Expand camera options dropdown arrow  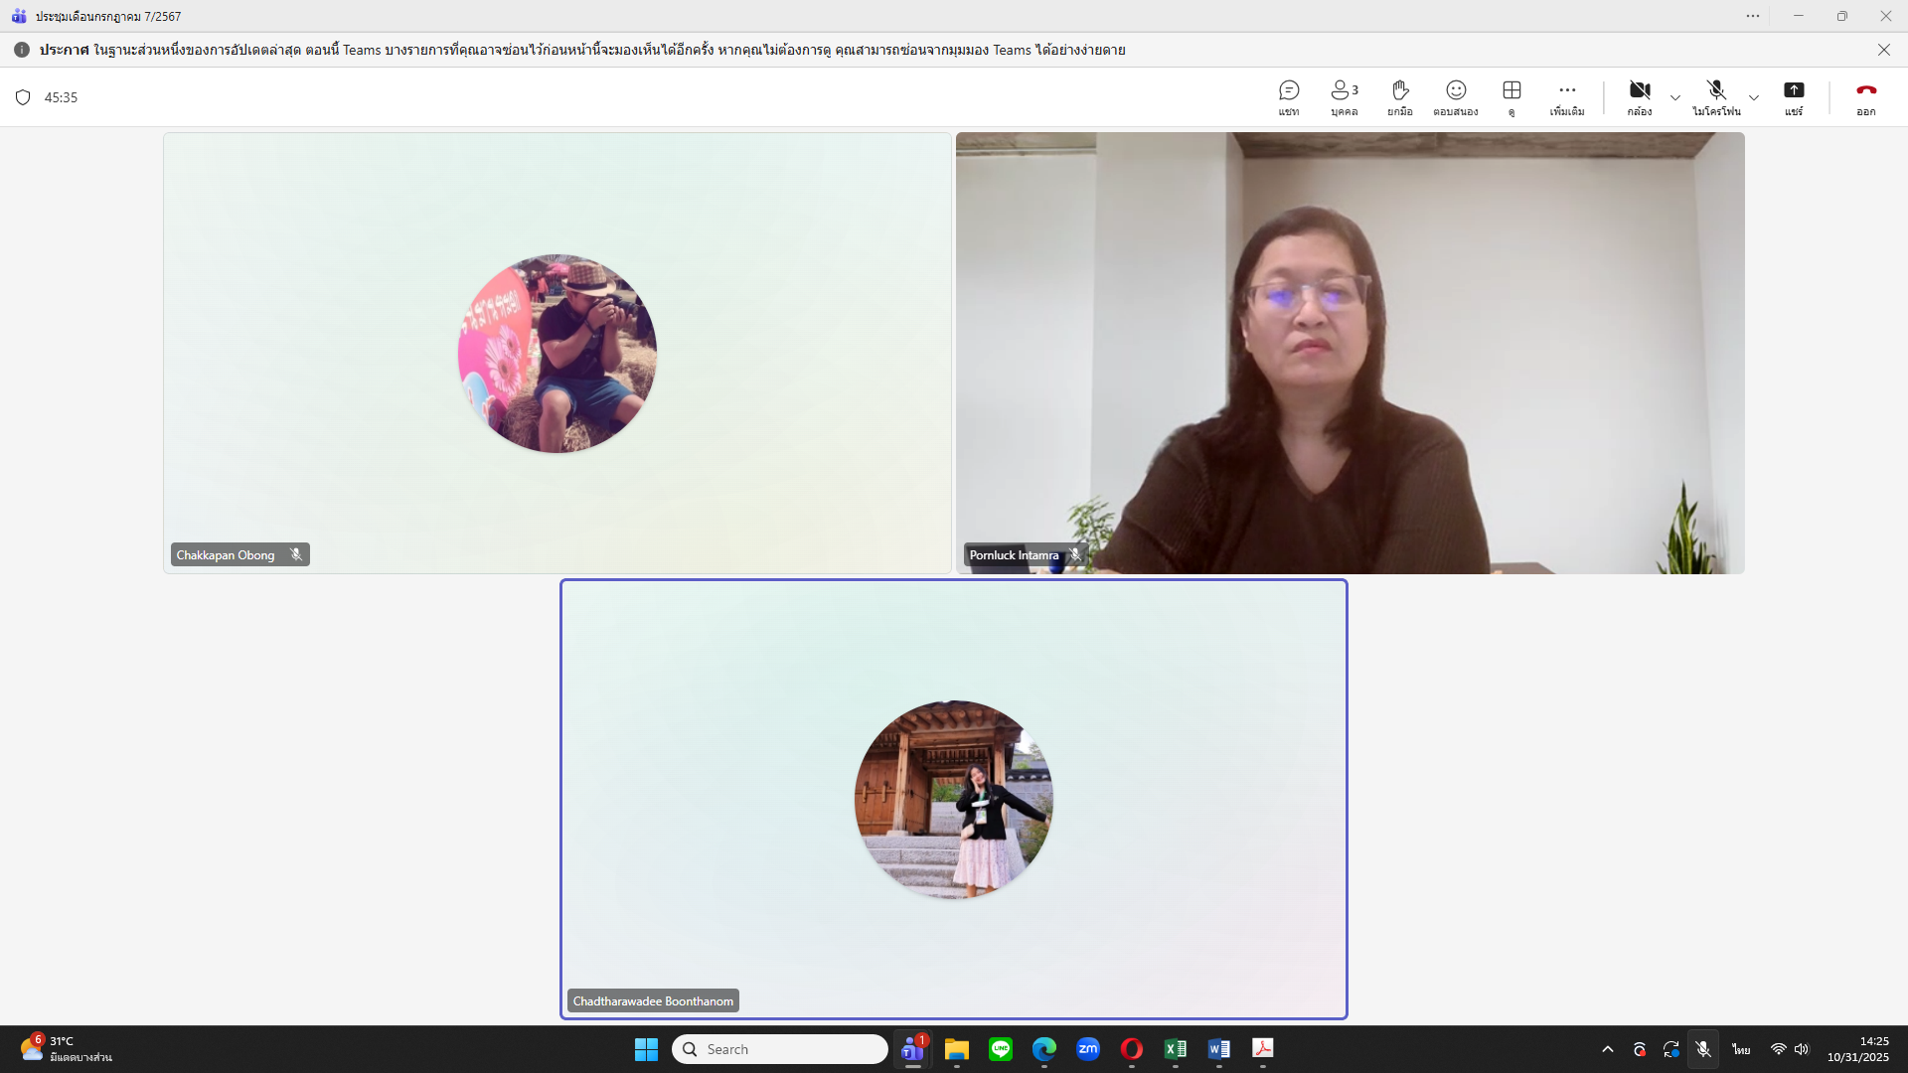pos(1675,97)
